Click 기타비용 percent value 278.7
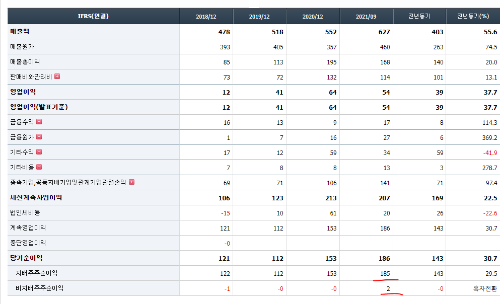Viewport: 502px width, 304px height. (x=489, y=168)
